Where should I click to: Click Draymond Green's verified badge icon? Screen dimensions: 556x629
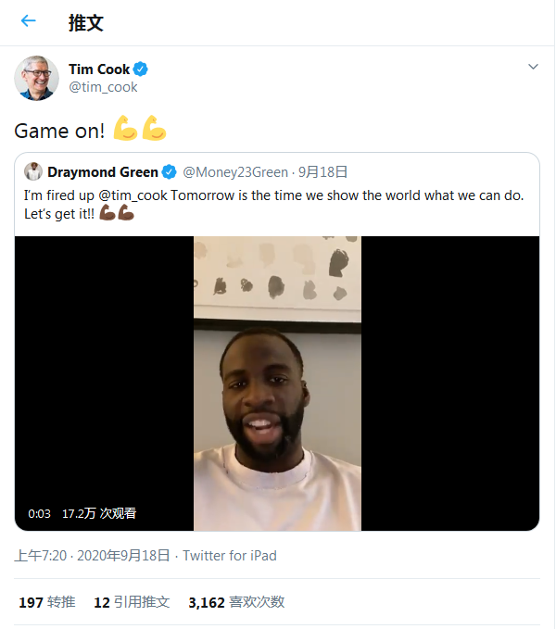(x=170, y=171)
